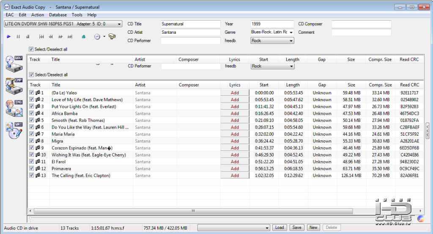Uncheck track 4 Africa Bamba checkbox
Screen dimensions: 433x234
(31, 113)
